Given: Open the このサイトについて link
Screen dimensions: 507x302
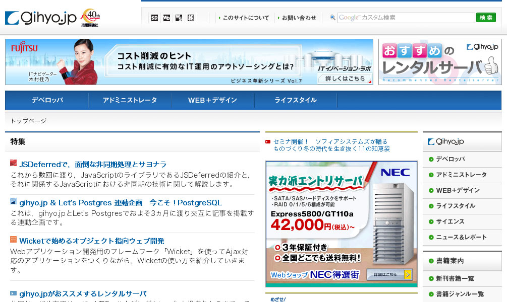Looking at the screenshot, I should pos(246,18).
